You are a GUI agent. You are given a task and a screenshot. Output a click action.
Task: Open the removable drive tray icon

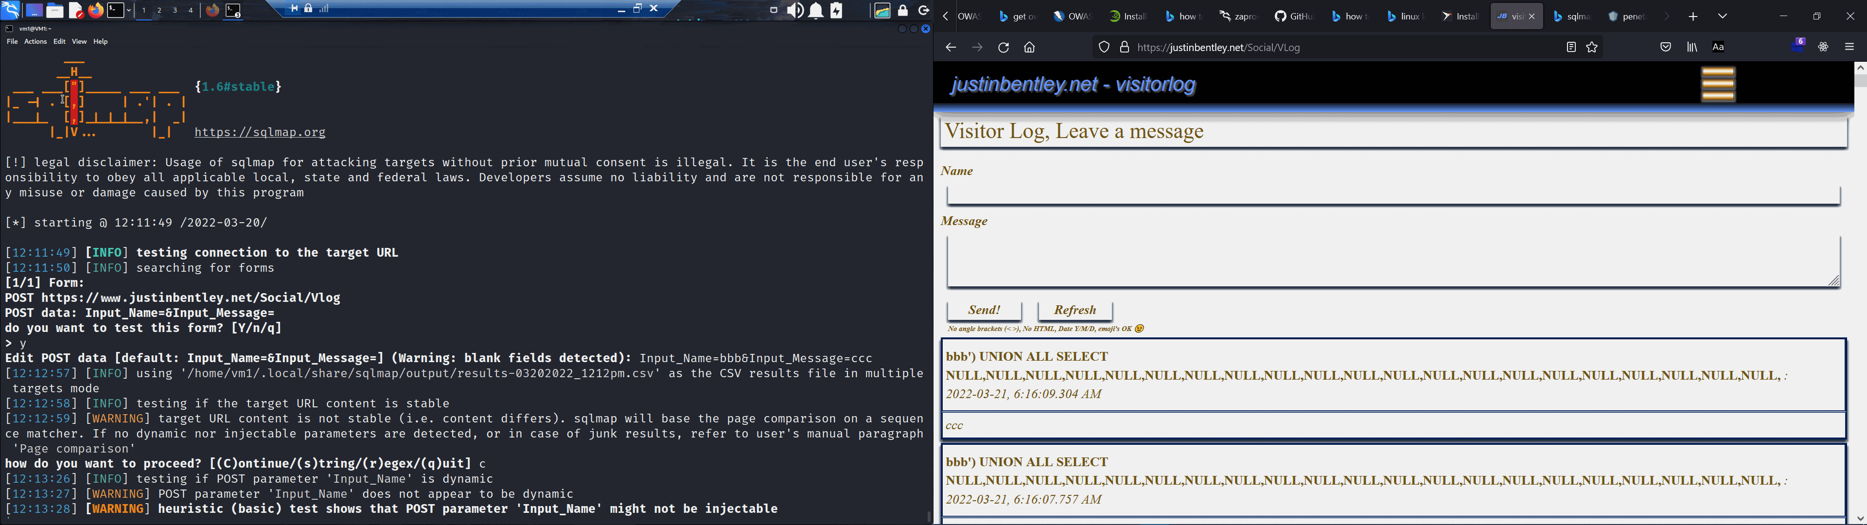(x=774, y=10)
